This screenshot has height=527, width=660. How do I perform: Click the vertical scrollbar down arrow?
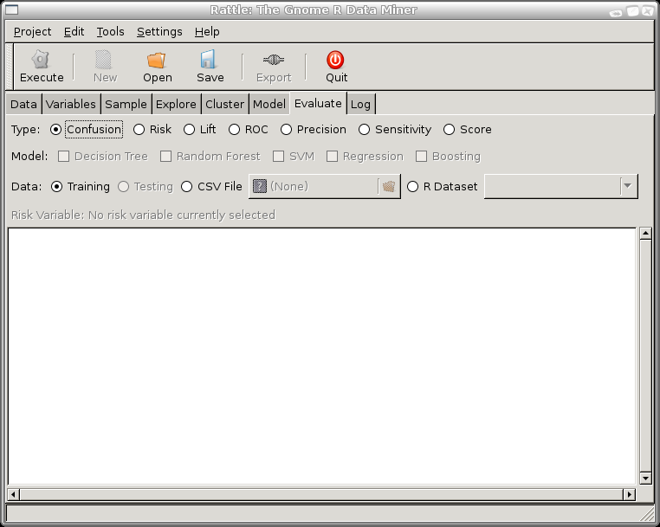pyautogui.click(x=645, y=478)
